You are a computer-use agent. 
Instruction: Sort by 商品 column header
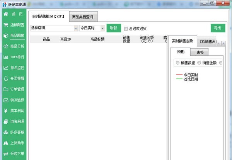[x=46, y=39]
